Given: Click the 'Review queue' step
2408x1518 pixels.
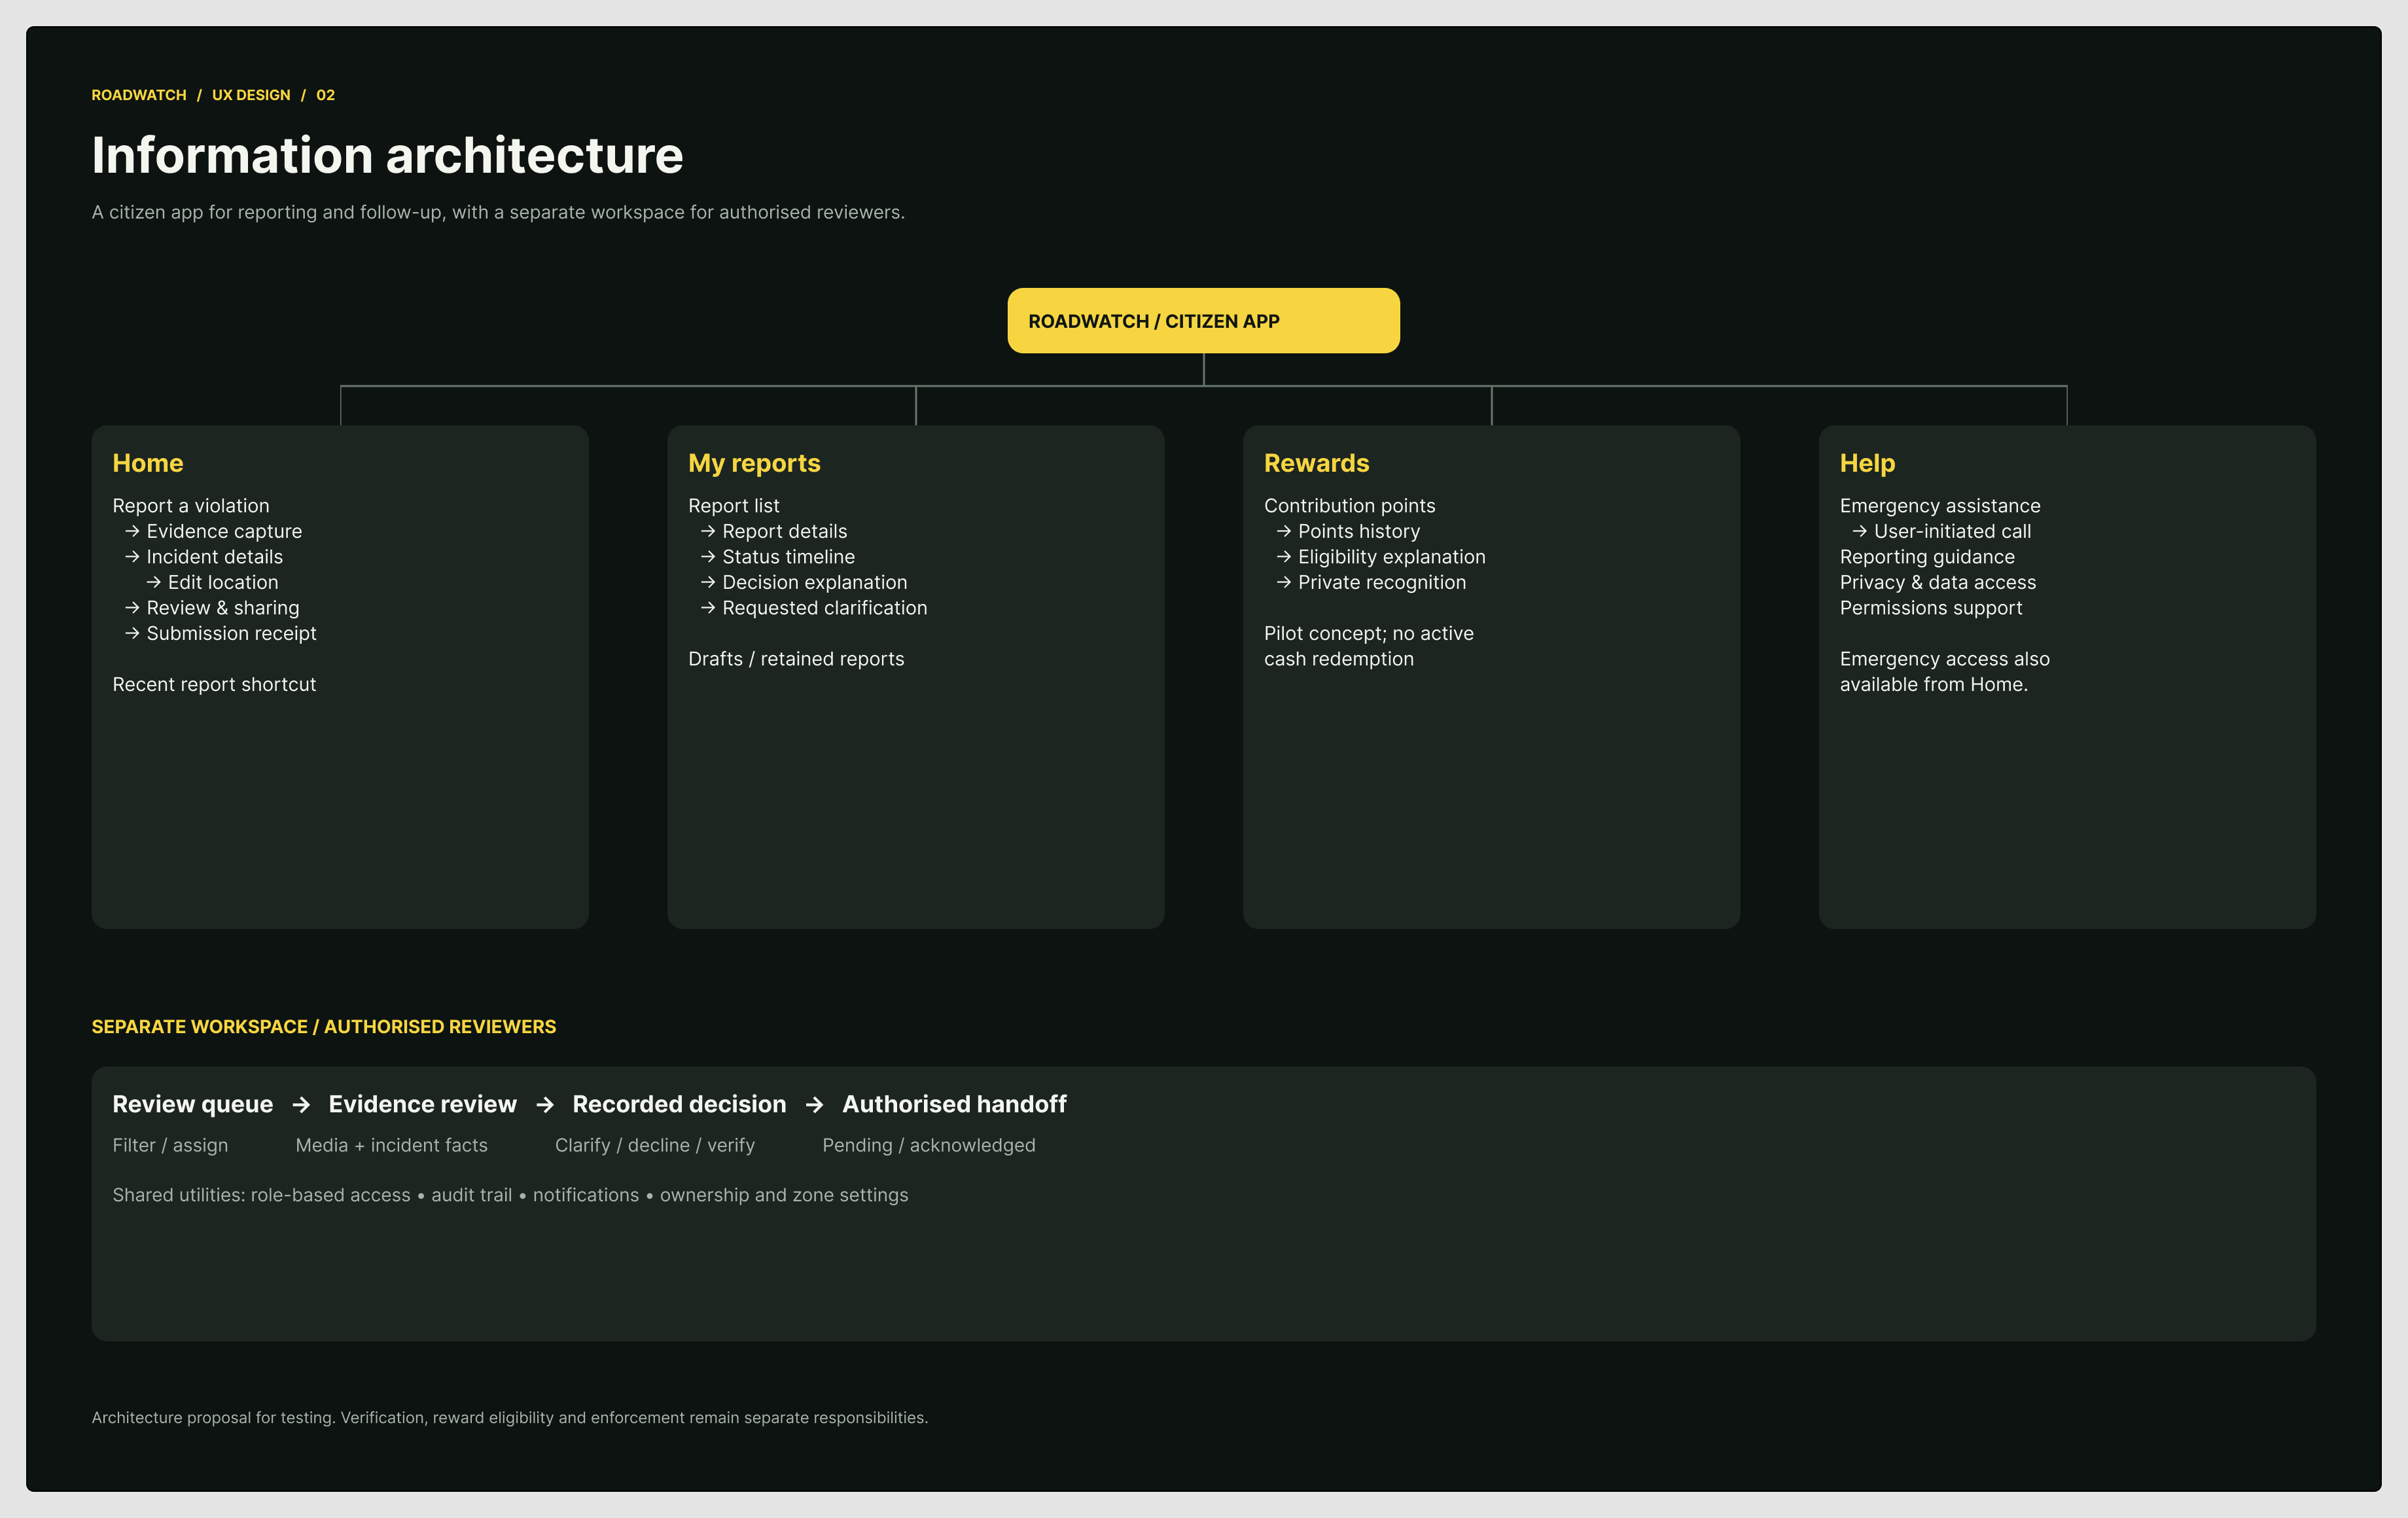Looking at the screenshot, I should point(193,1104).
